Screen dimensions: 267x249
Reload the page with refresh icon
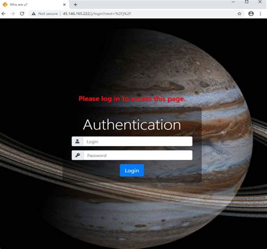[x=22, y=14]
